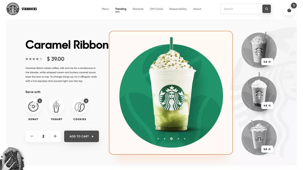Open the shopping basket icon

289,10
